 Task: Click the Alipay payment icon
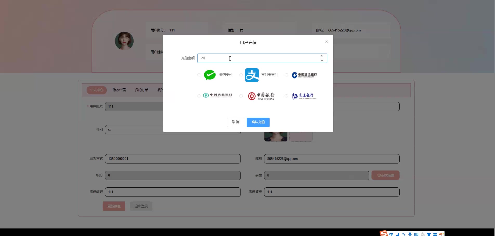tap(251, 75)
